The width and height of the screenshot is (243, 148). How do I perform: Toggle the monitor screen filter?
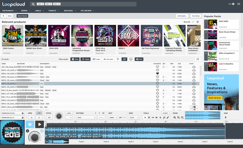tap(131, 59)
